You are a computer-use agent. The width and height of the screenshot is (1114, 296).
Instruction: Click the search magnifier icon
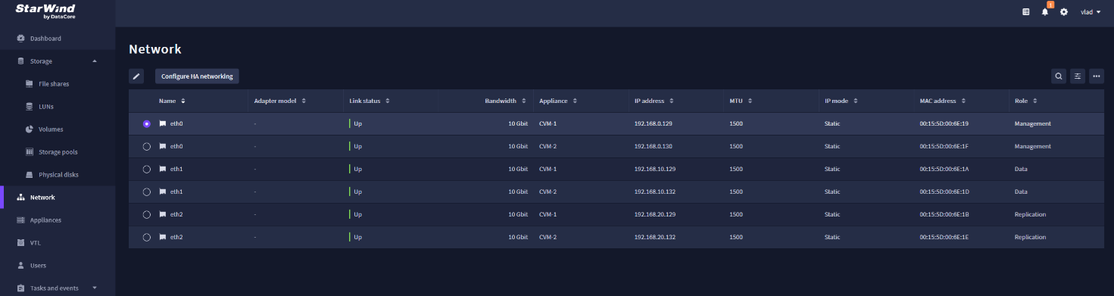point(1059,76)
